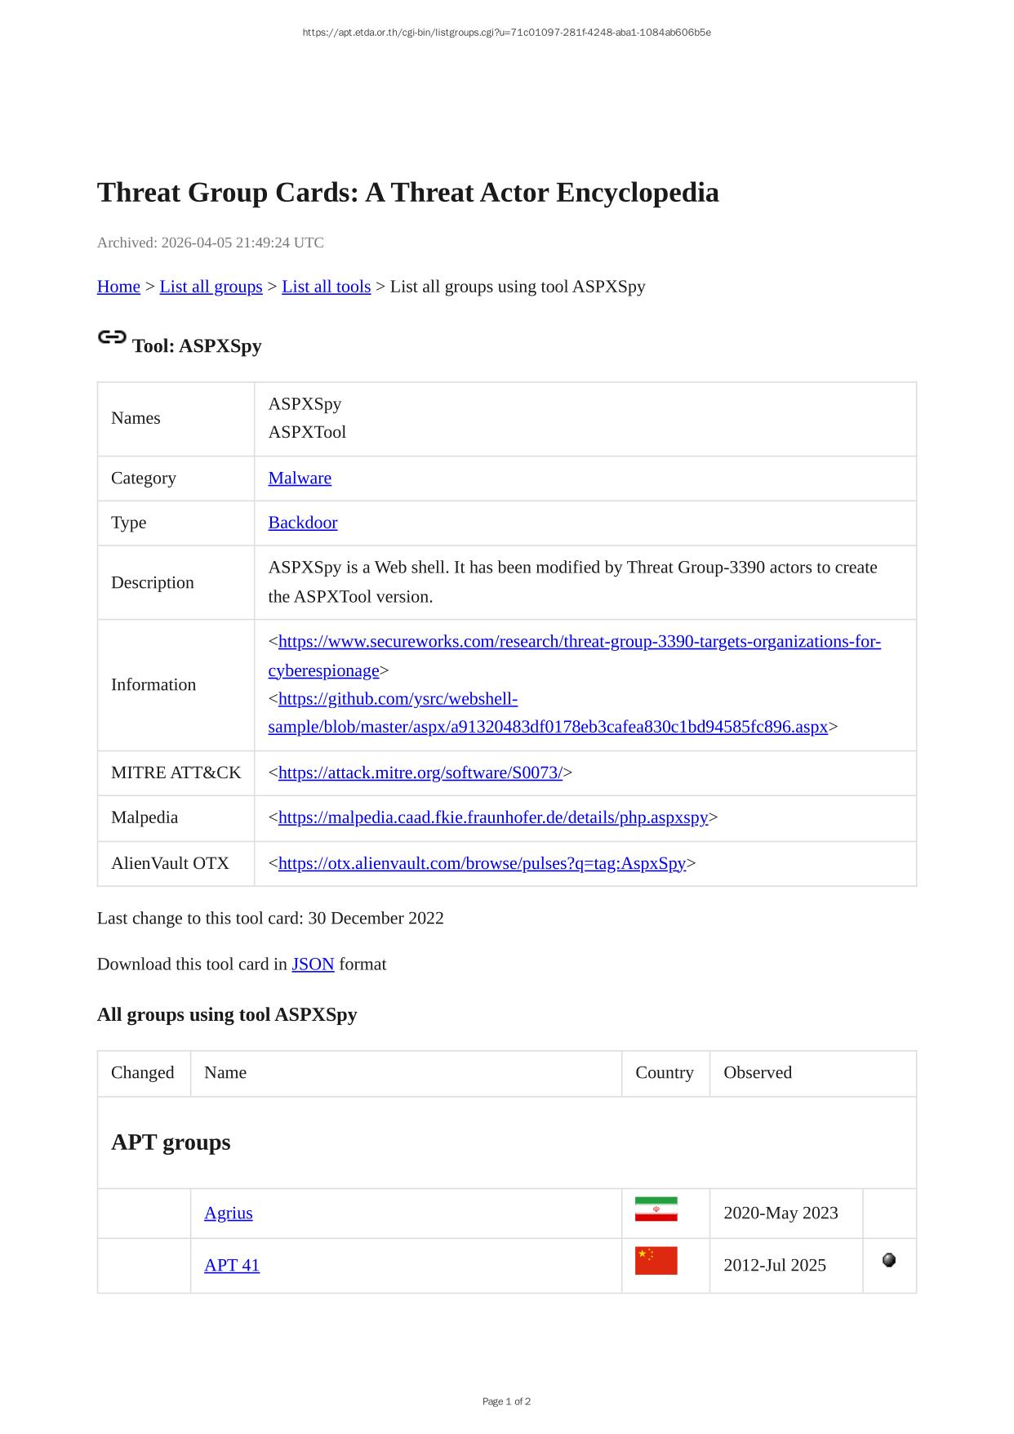Click the Changed column header
The width and height of the screenshot is (1014, 1434).
(x=143, y=1073)
